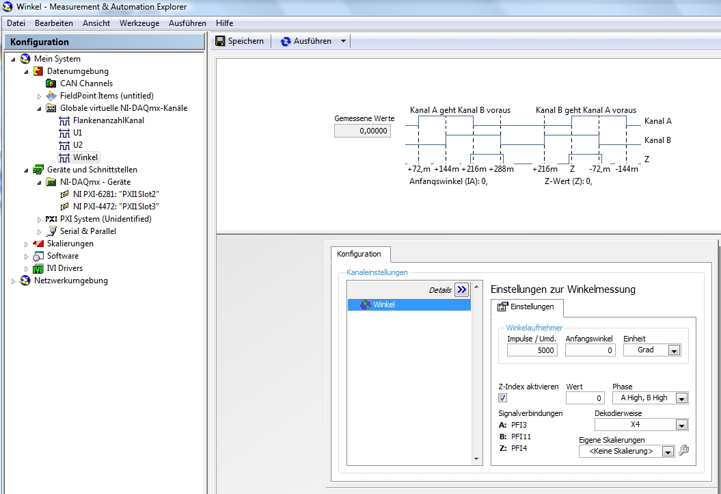Click the Netzwerkumgebung globe icon
The height and width of the screenshot is (494, 721).
point(25,281)
